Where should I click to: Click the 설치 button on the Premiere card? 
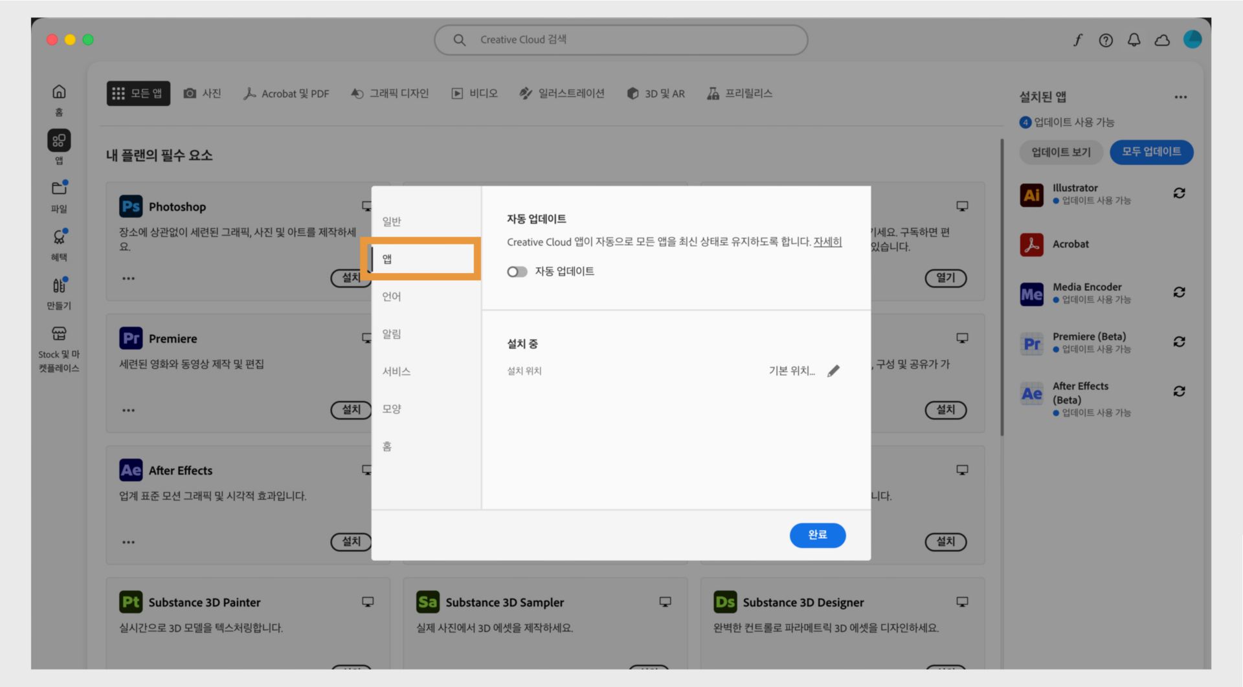click(352, 409)
